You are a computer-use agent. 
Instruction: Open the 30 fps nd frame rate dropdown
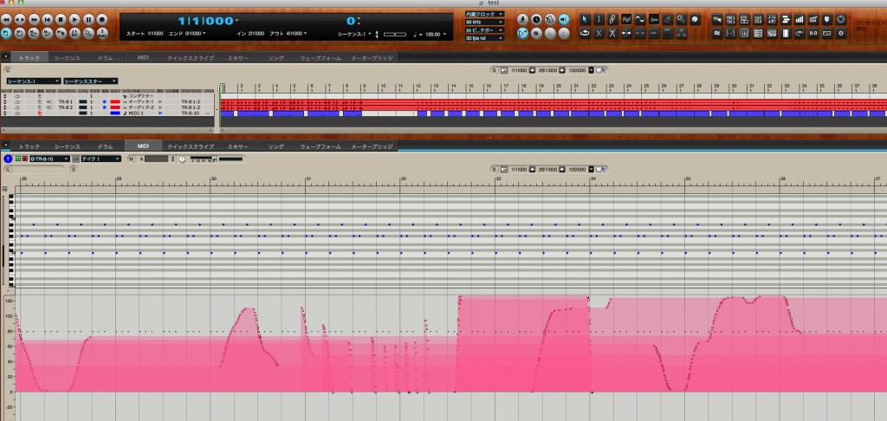[484, 38]
